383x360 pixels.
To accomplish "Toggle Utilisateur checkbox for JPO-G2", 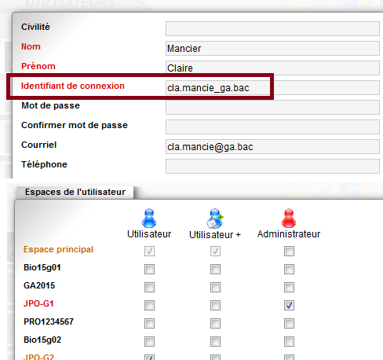I will [149, 358].
